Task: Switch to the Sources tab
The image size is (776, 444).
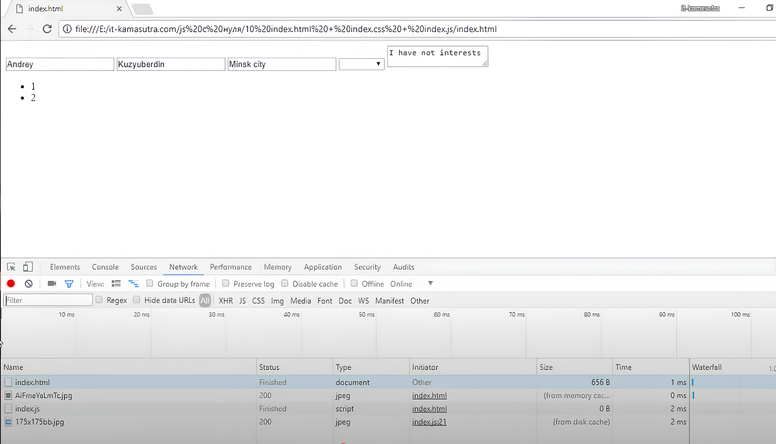Action: point(144,267)
